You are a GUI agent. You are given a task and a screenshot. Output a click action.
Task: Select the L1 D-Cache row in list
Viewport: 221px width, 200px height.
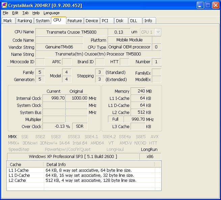point(84,175)
